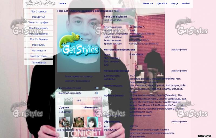Click Timbaland in favorite music

tap(156, 89)
